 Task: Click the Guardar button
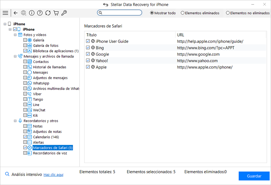pyautogui.click(x=254, y=176)
